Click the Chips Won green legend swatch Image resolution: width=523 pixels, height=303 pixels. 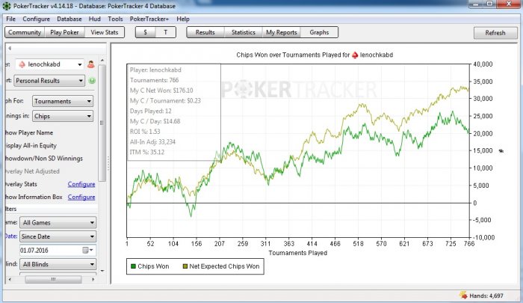pos(133,266)
